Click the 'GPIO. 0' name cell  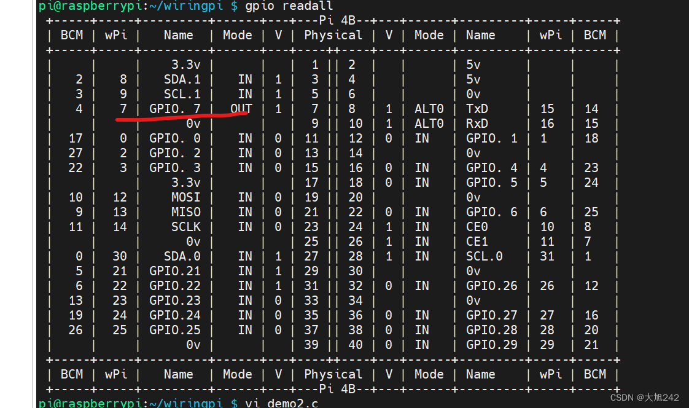click(x=175, y=138)
